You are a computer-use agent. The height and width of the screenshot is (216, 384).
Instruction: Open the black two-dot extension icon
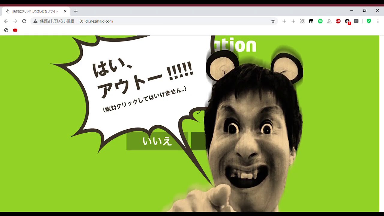click(311, 21)
